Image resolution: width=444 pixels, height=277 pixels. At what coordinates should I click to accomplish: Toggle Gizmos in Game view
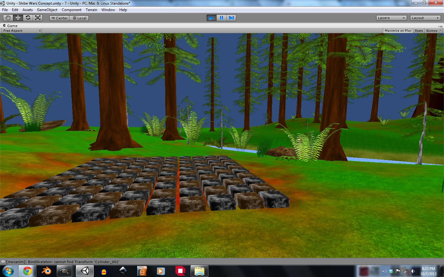tap(432, 30)
